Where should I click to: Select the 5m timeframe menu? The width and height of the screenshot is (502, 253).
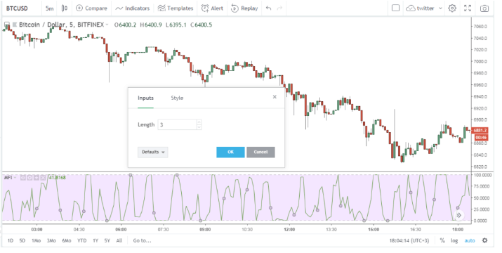[49, 8]
